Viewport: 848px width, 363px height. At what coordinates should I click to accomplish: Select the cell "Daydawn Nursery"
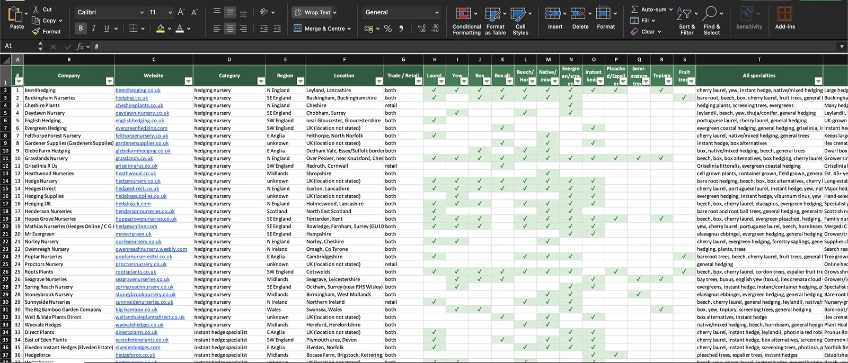[69, 113]
